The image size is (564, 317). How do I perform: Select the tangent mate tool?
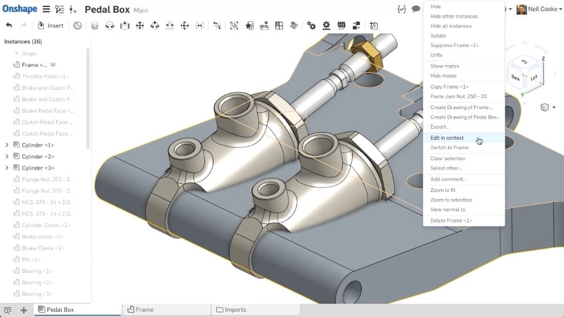(x=199, y=25)
